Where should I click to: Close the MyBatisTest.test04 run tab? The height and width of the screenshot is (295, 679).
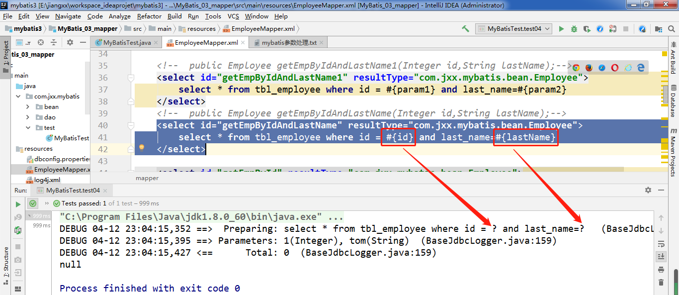[105, 191]
